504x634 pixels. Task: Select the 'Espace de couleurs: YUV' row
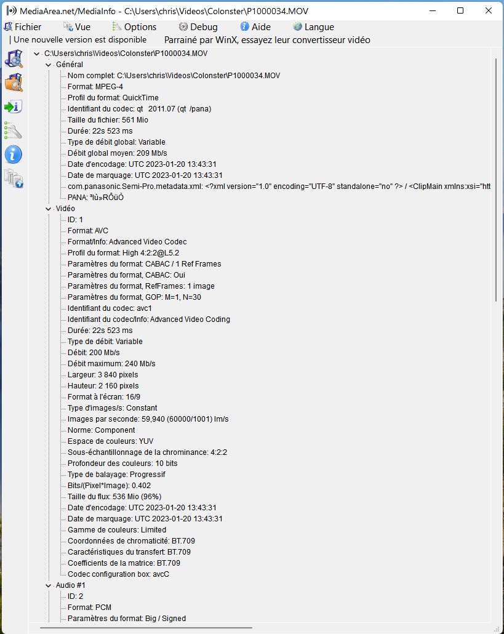point(111,441)
